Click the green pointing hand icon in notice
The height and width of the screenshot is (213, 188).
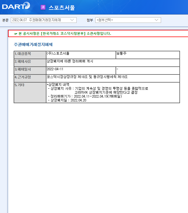[16, 34]
